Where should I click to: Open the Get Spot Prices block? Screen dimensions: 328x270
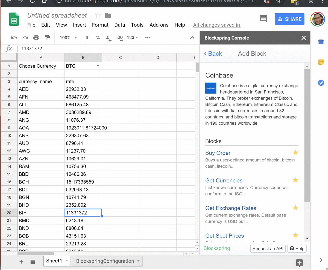(224, 236)
